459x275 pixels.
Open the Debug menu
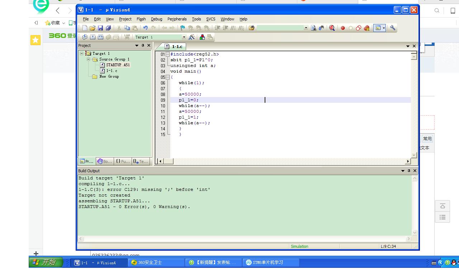(x=156, y=19)
